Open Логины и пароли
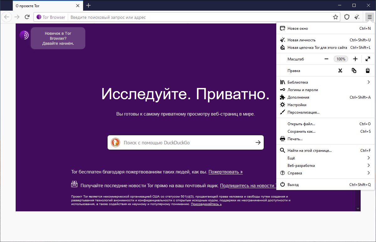Image resolution: width=376 pixels, height=242 pixels. point(325,90)
